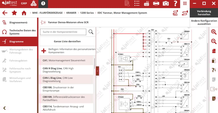Open Fahrzeugdaten in sidebar
Viewport: 218px width, 113px height.
tap(19, 61)
